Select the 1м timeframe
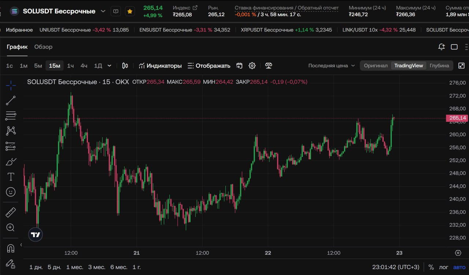This screenshot has width=469, height=275. [23, 66]
